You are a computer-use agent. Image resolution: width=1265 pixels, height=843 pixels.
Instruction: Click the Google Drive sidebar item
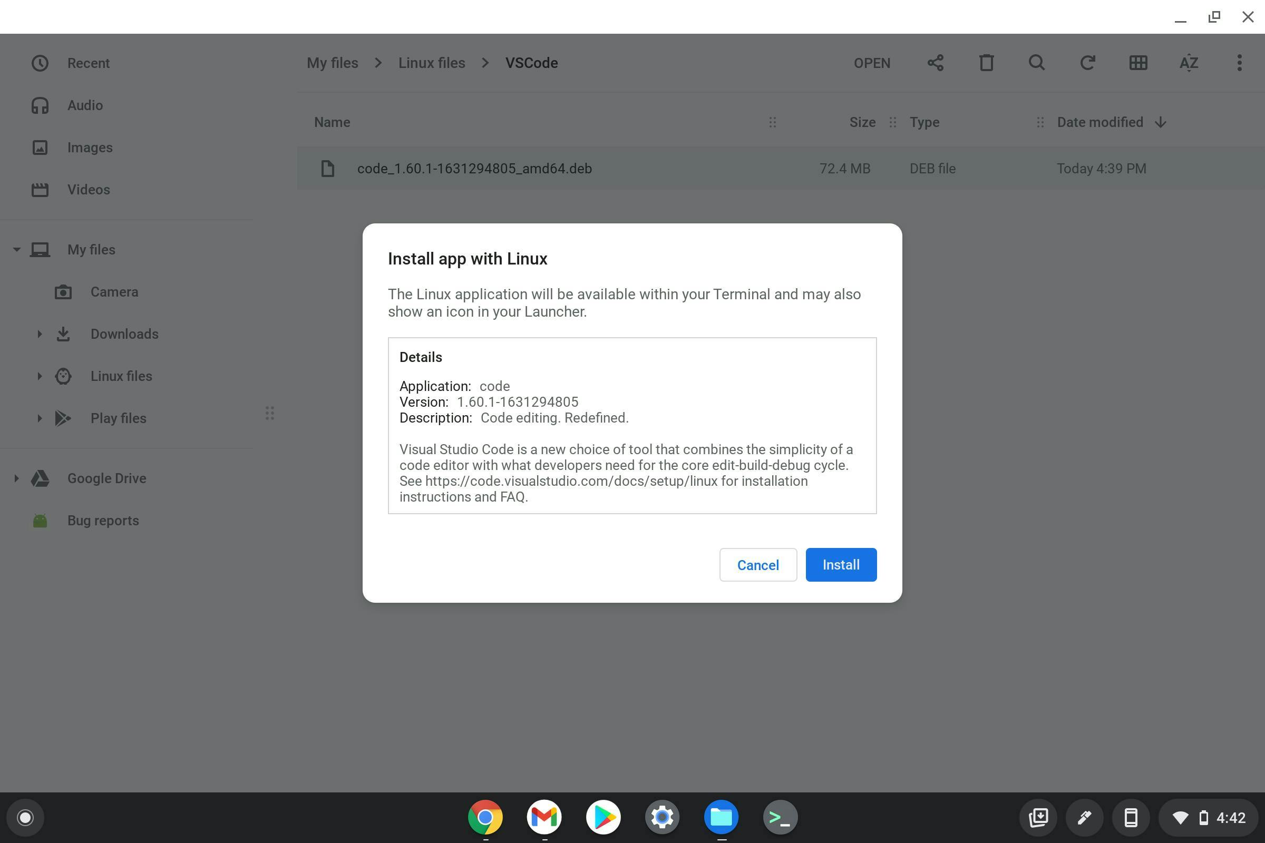tap(106, 478)
